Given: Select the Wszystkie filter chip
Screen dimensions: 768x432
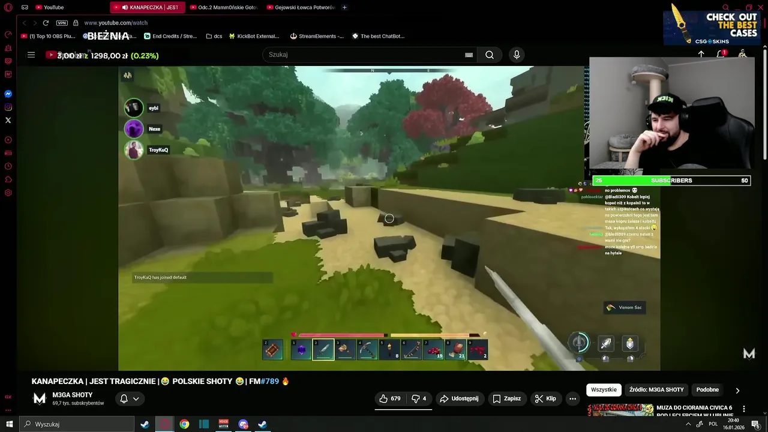Looking at the screenshot, I should tap(604, 389).
